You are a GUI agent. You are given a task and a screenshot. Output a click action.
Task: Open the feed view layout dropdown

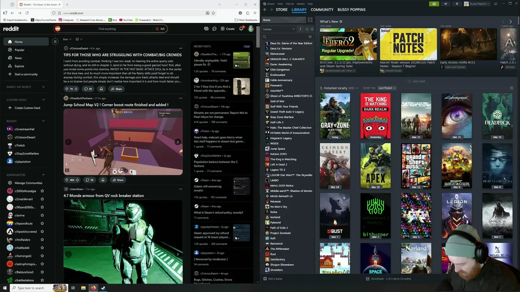click(x=79, y=39)
